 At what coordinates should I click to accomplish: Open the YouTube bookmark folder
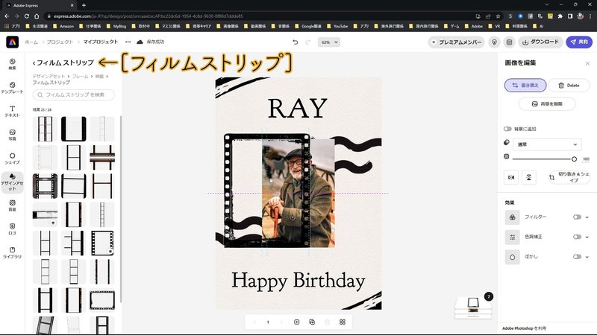[x=337, y=26]
